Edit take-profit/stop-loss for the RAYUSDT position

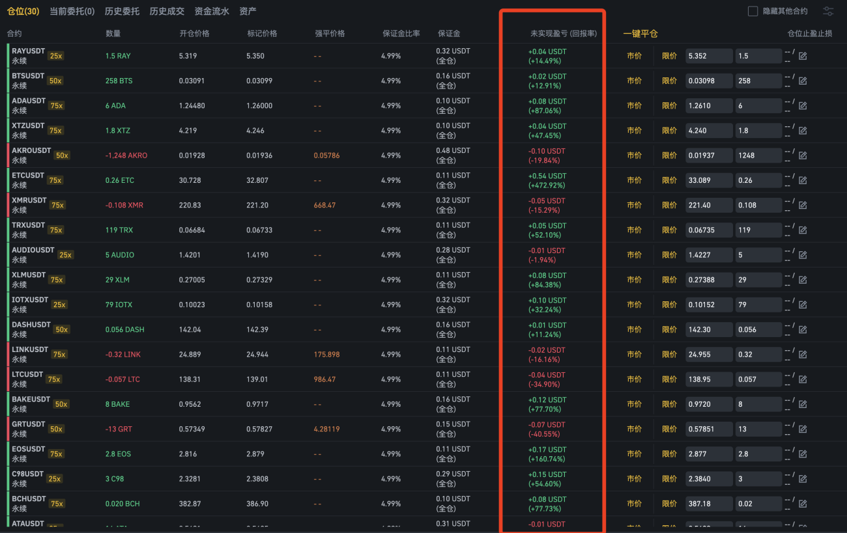[803, 56]
